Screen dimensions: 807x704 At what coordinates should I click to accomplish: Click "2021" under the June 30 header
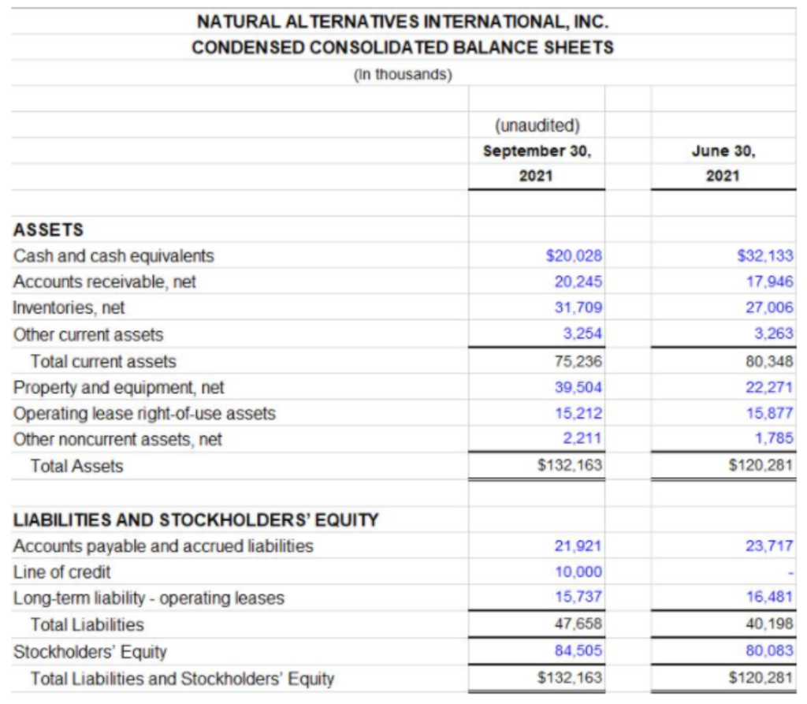(723, 176)
